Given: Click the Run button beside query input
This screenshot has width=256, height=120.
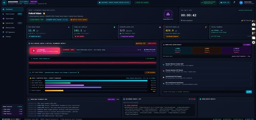Looking at the screenshot, I should 249,92.
